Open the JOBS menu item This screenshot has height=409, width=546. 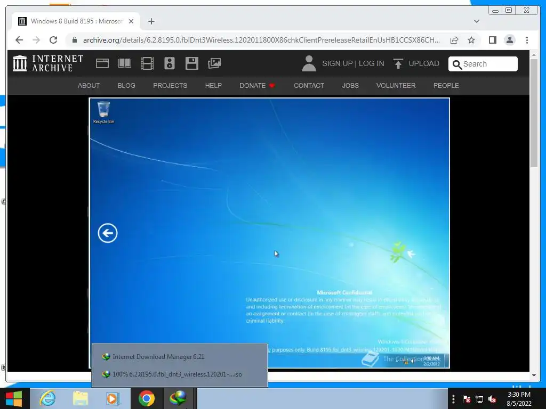tap(350, 86)
